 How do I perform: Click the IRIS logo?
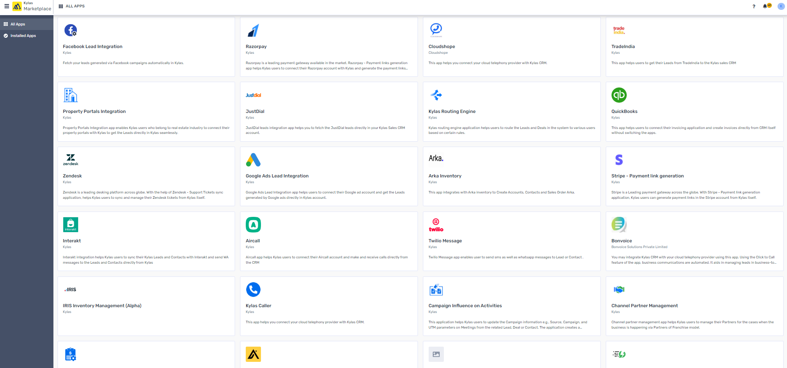coord(70,290)
